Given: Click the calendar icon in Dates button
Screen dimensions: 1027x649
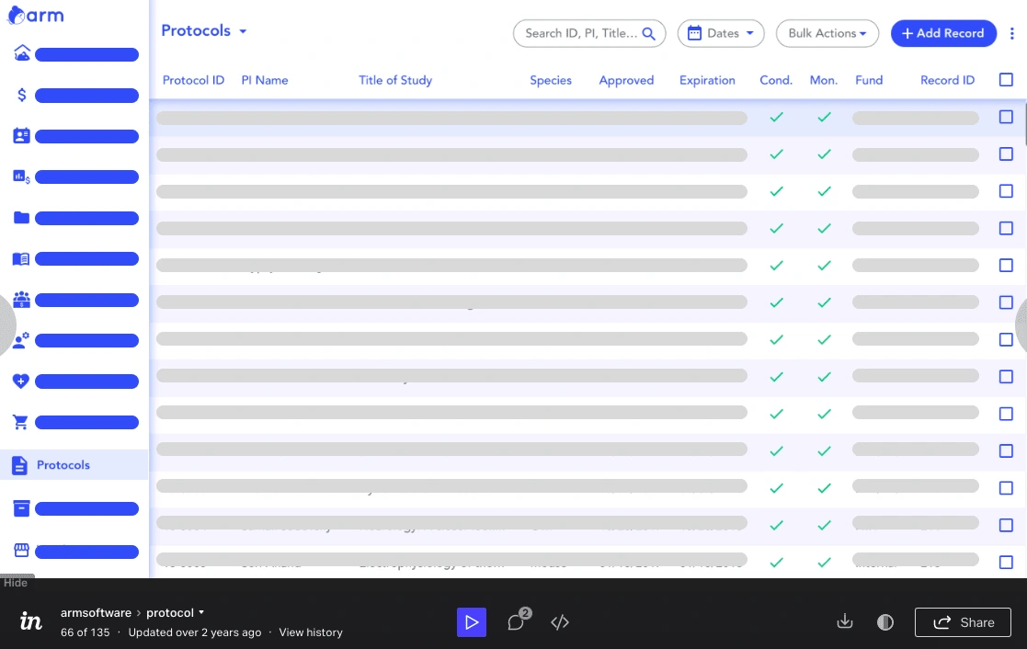Looking at the screenshot, I should (694, 33).
